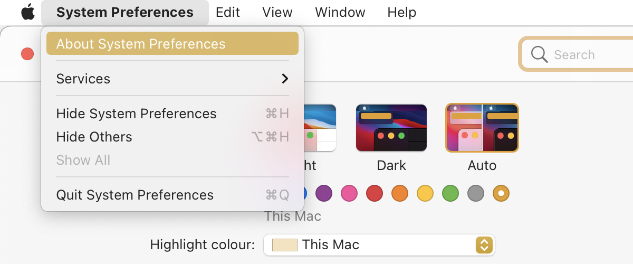This screenshot has width=633, height=264.
Task: Open the Apple menu
Action: point(27,12)
